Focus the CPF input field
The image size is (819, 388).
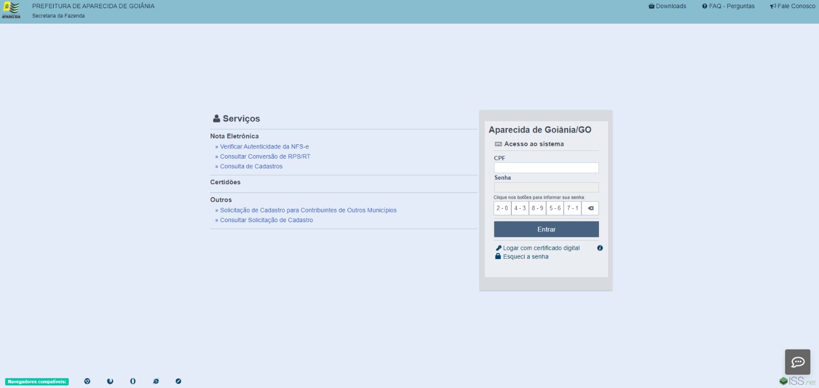pos(546,168)
